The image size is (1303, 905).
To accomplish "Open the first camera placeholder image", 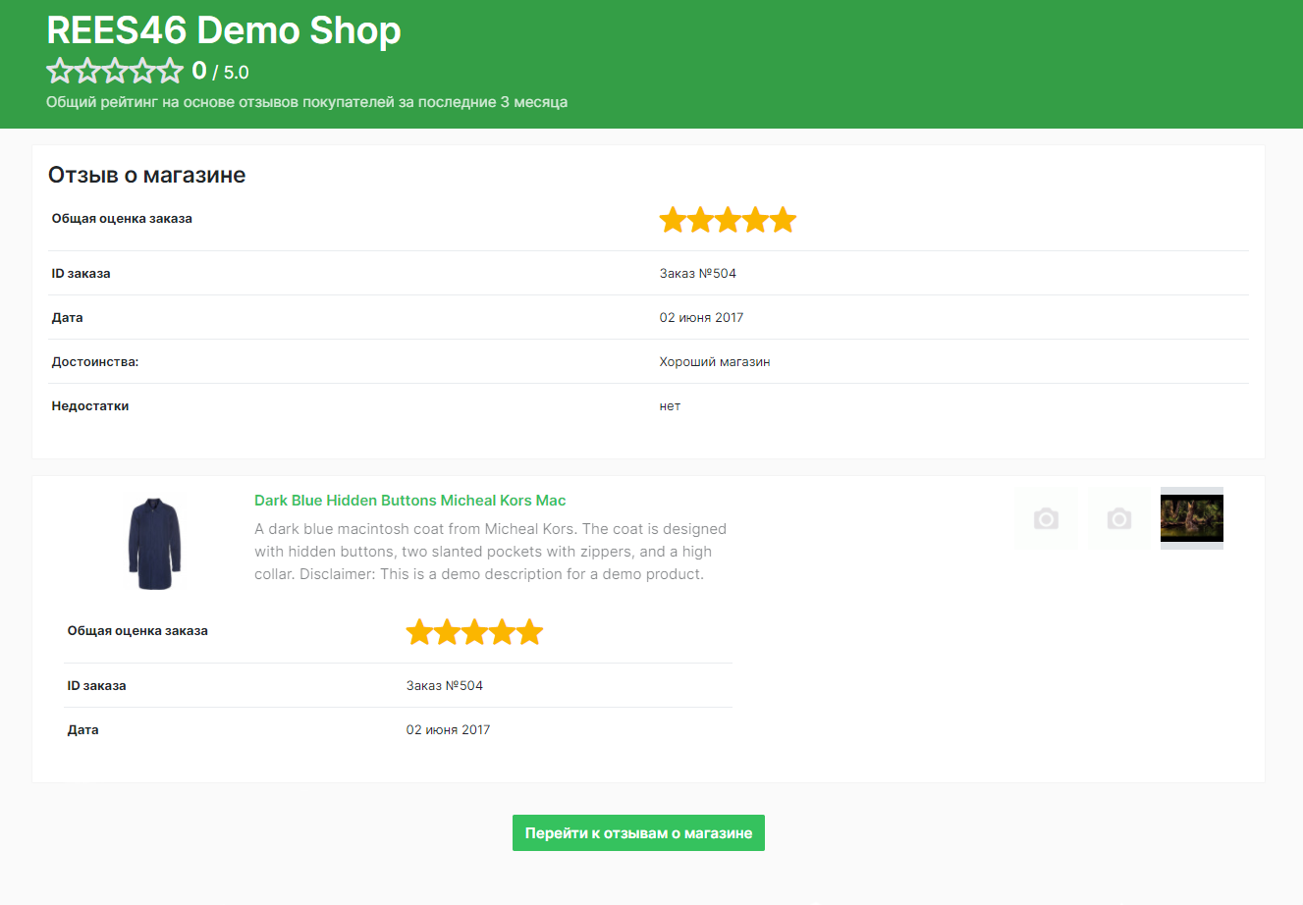I will [x=1046, y=518].
